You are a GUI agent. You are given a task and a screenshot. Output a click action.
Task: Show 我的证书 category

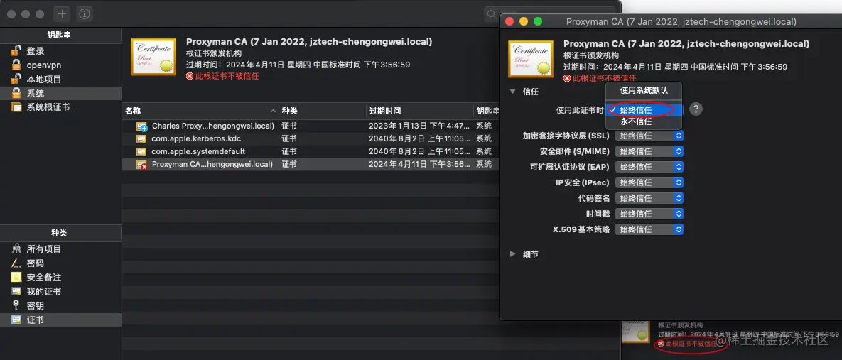click(x=60, y=291)
